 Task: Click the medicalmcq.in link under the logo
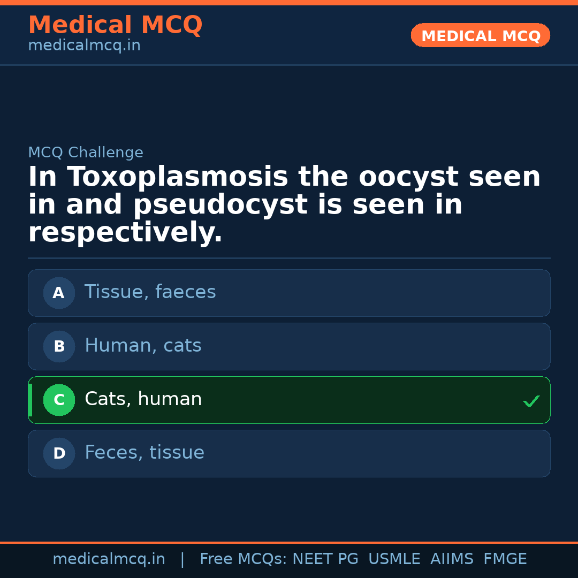(84, 45)
